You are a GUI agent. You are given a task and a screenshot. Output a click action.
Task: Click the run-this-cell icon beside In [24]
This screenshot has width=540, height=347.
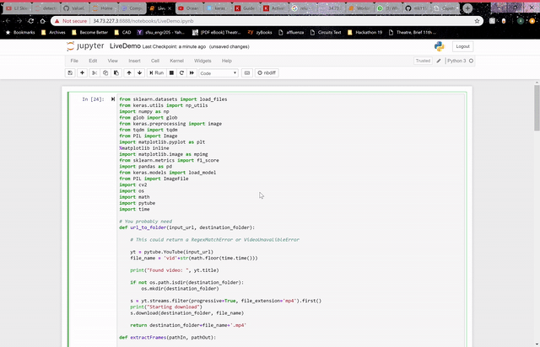(x=112, y=99)
